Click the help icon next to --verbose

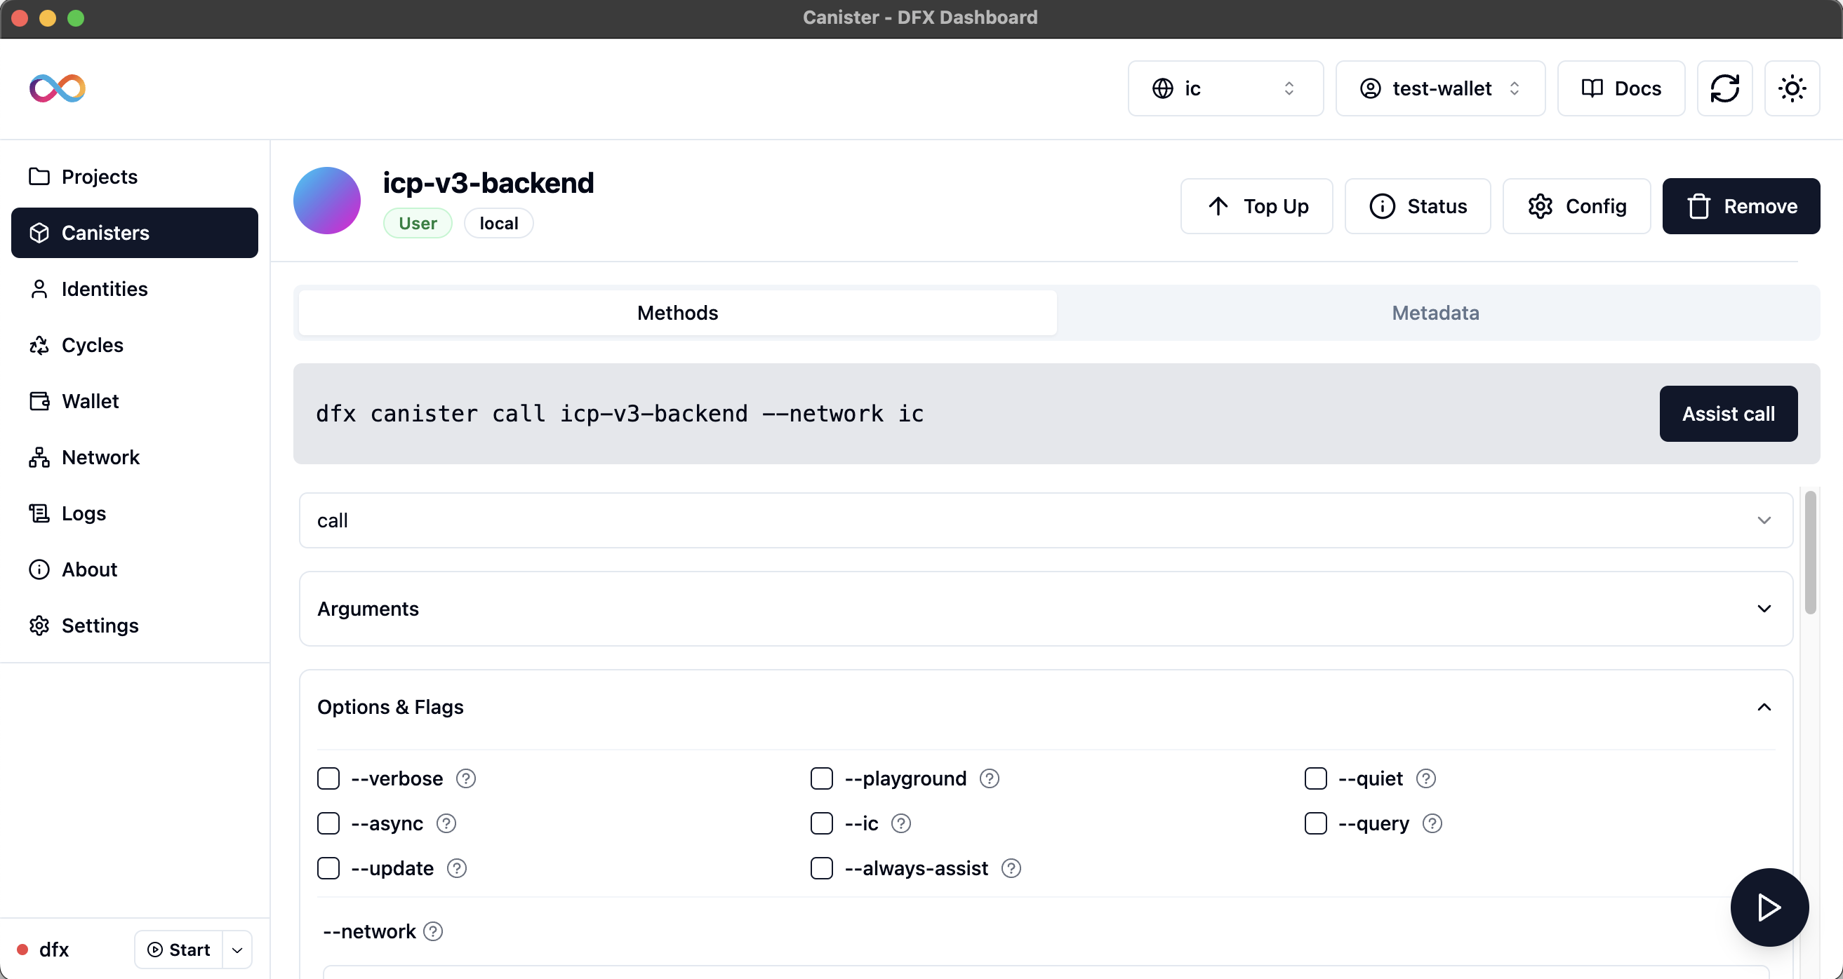click(466, 778)
